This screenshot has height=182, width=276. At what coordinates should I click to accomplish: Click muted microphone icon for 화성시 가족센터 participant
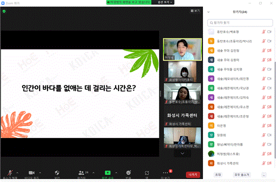[264, 163]
